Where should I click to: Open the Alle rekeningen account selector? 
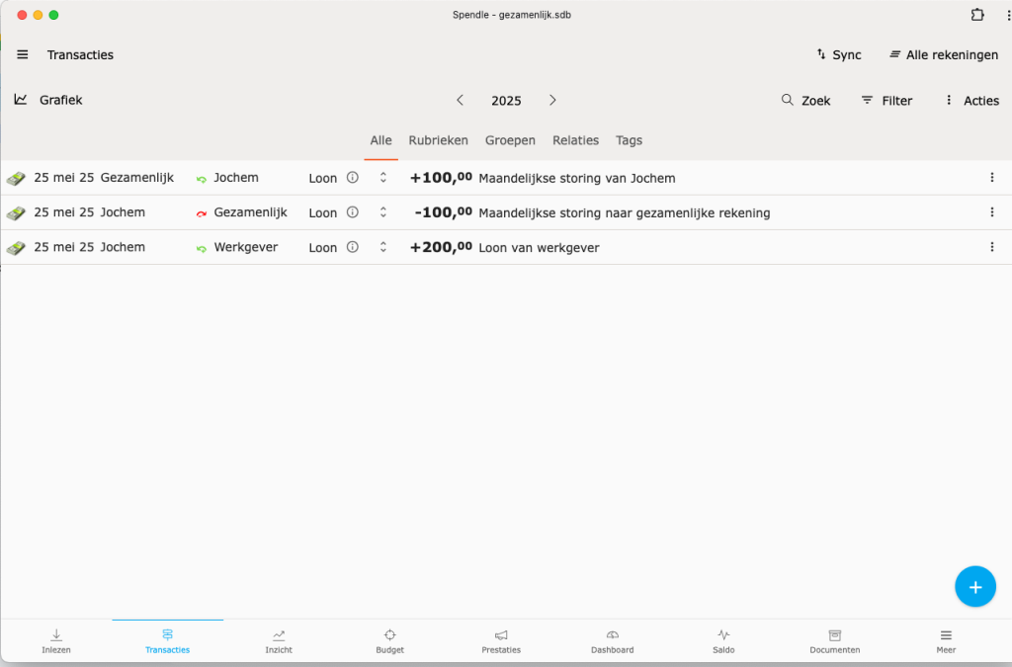tap(943, 55)
